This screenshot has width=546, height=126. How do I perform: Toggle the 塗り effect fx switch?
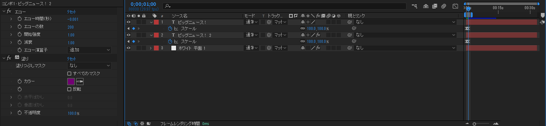(x=9, y=58)
